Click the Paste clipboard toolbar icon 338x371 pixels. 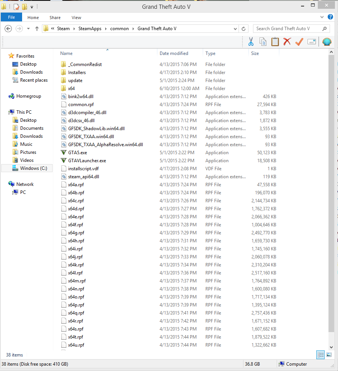click(275, 42)
